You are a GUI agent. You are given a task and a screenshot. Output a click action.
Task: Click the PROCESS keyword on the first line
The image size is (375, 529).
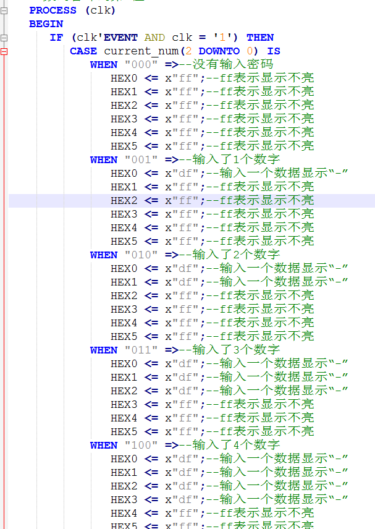click(53, 11)
